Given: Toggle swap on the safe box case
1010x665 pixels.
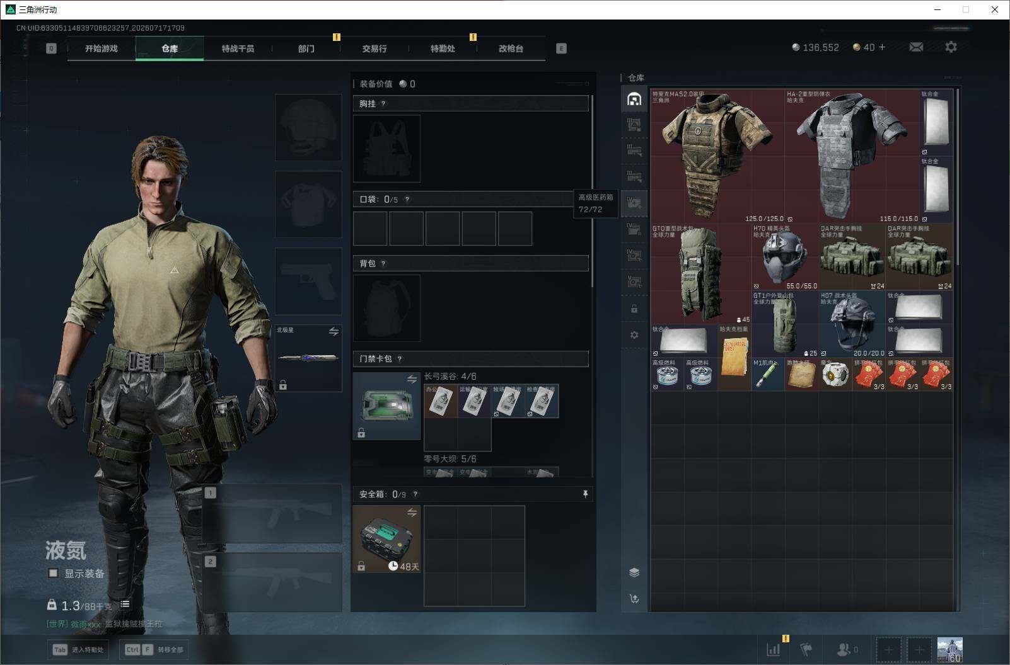Looking at the screenshot, I should point(412,513).
